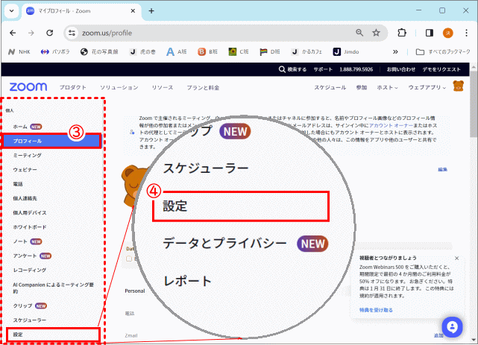Screen dimensions: 478x345
Task: Open the ソリューション menu
Action: 119,87
